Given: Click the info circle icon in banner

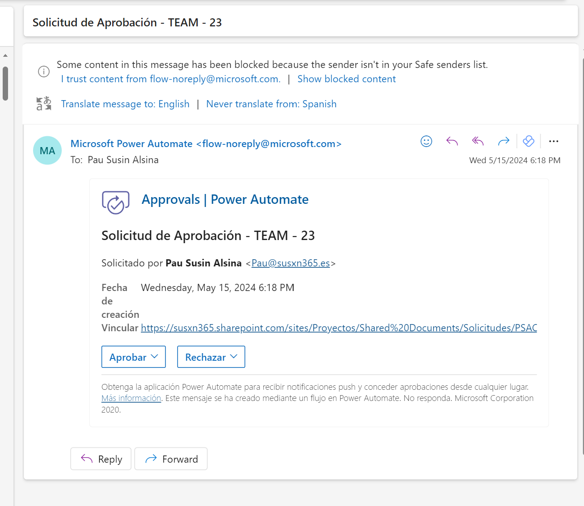Looking at the screenshot, I should (44, 72).
